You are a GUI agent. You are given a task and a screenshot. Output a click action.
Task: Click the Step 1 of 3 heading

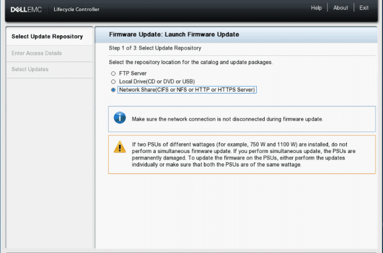[155, 48]
